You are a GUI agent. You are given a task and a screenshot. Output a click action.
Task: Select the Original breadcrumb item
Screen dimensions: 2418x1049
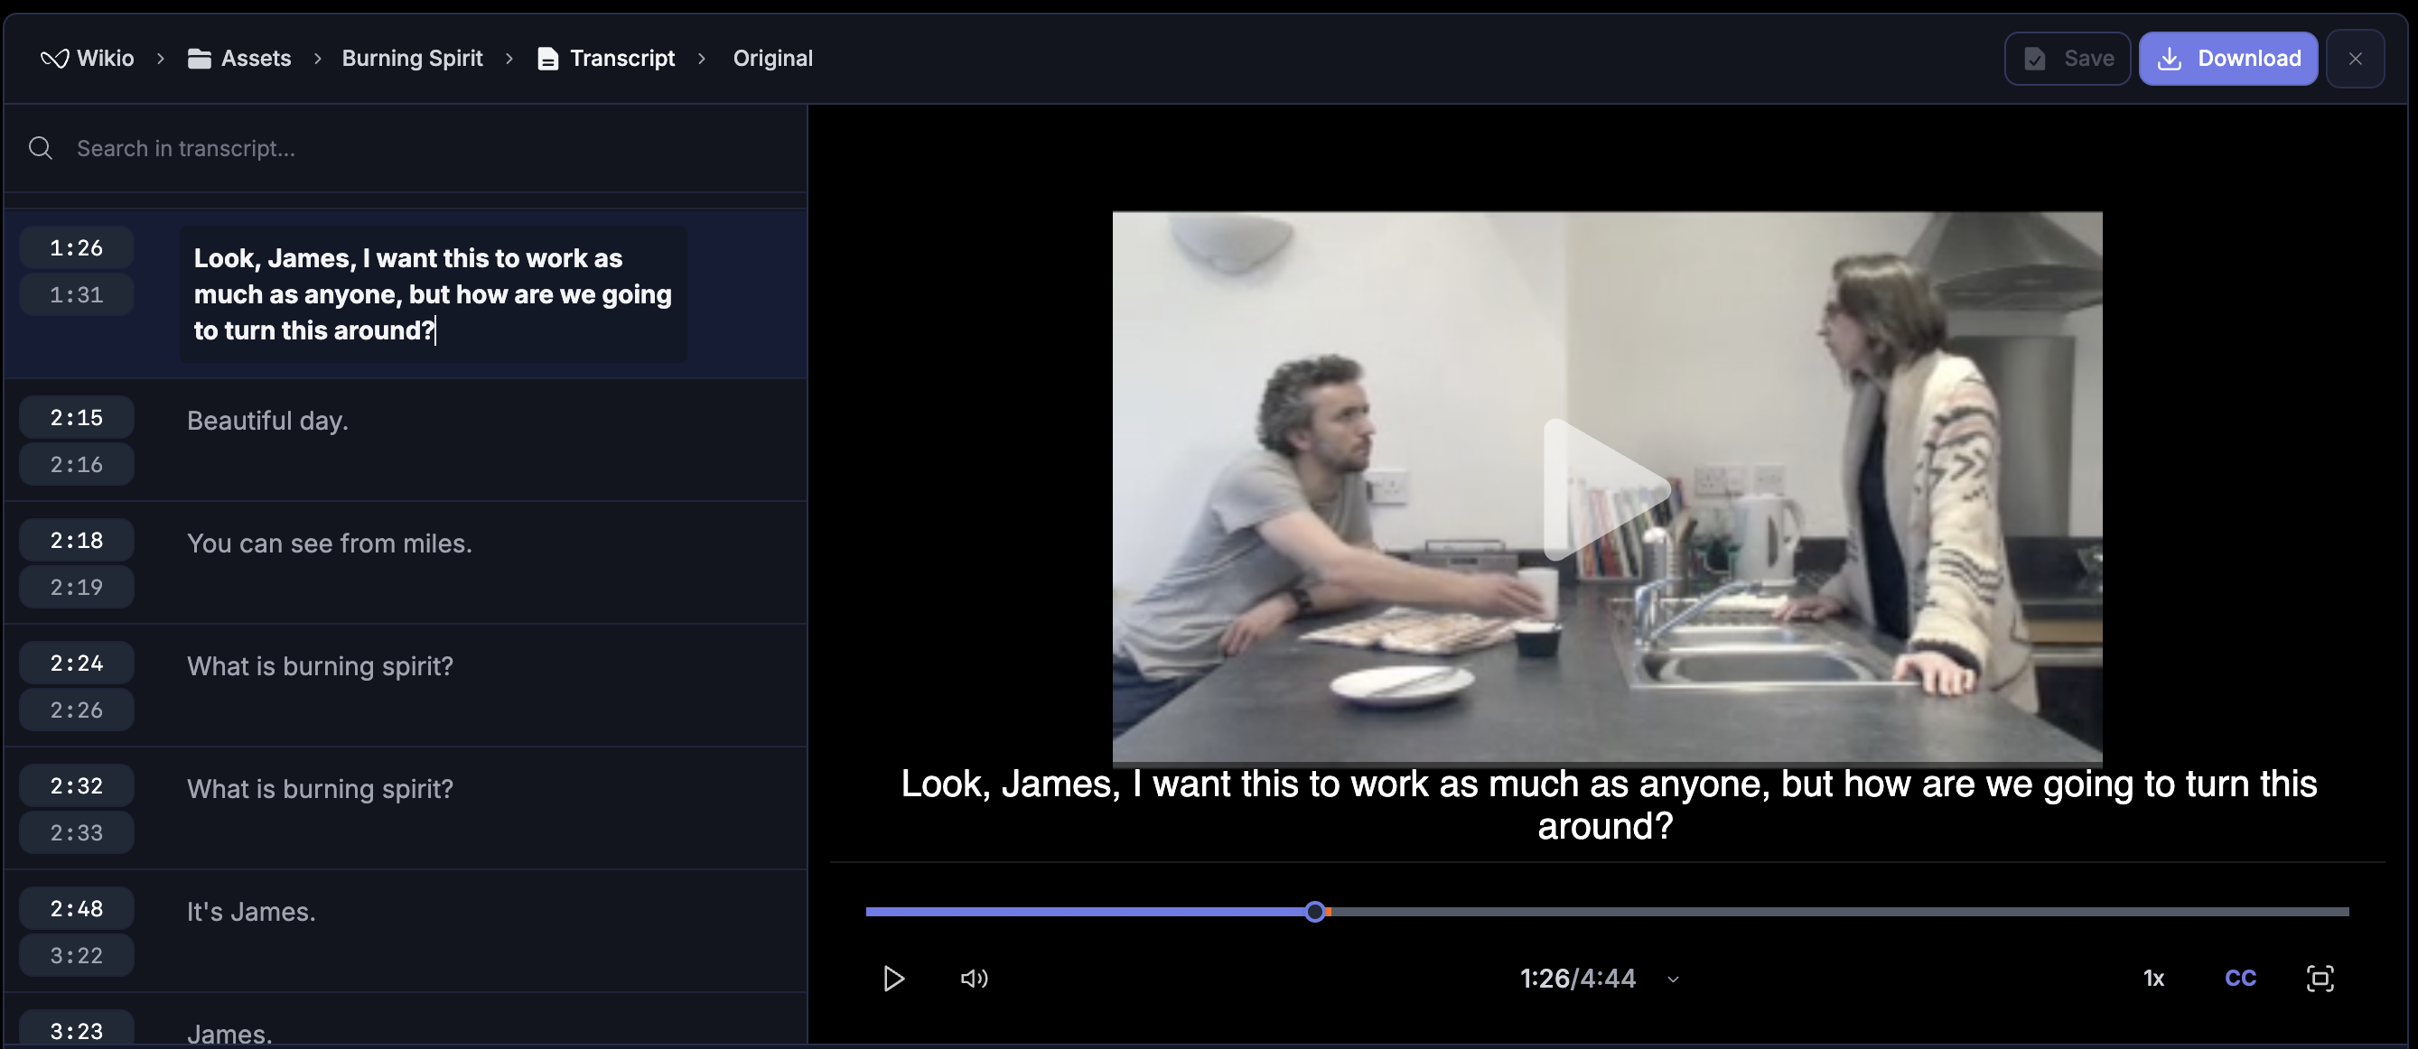pyautogui.click(x=771, y=58)
